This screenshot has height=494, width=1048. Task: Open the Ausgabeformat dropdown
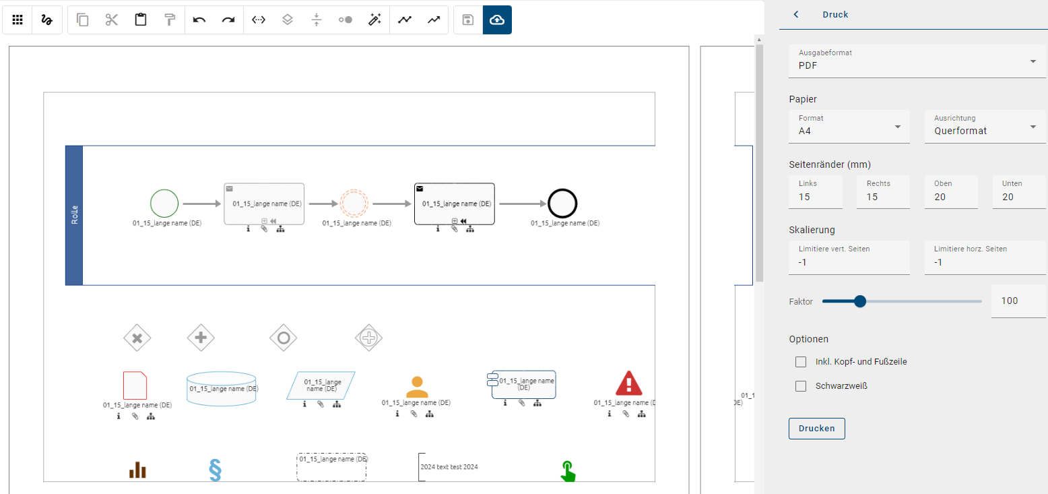pos(1033,61)
